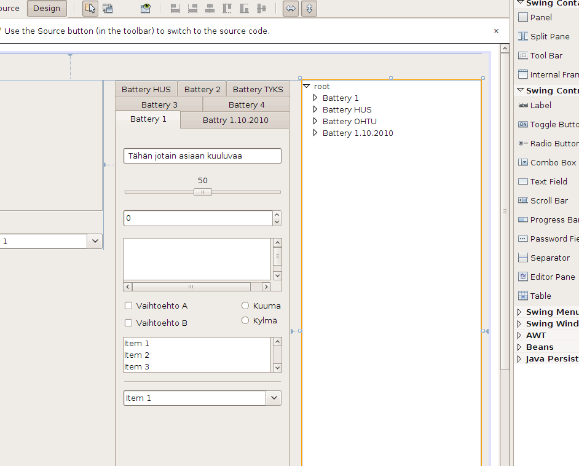This screenshot has height=466, width=579.
Task: Collapse the Swing Controls palette category
Action: pos(520,90)
